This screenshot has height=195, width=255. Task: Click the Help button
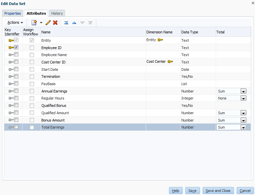tap(176, 191)
